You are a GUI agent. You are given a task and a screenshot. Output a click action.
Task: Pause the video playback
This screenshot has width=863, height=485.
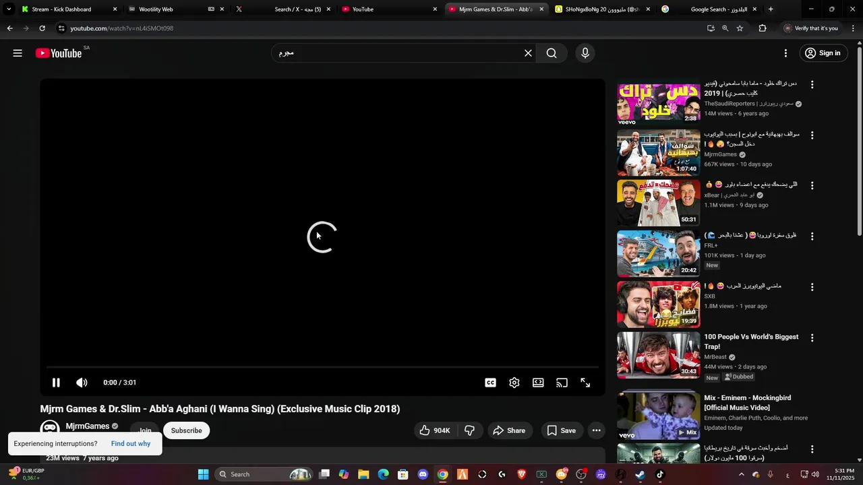click(56, 383)
